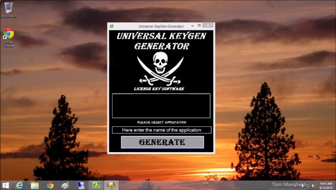Click the GENERATE button

162,142
